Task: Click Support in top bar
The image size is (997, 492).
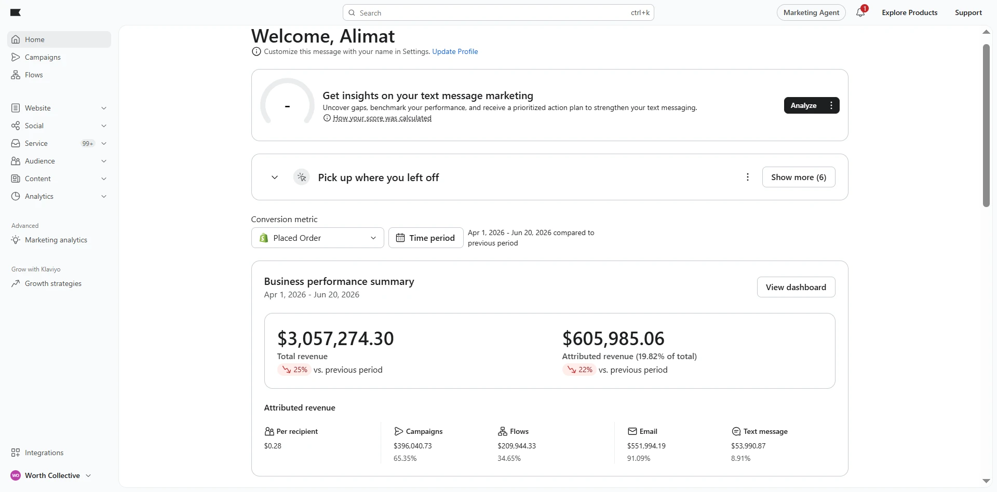Action: pos(968,12)
